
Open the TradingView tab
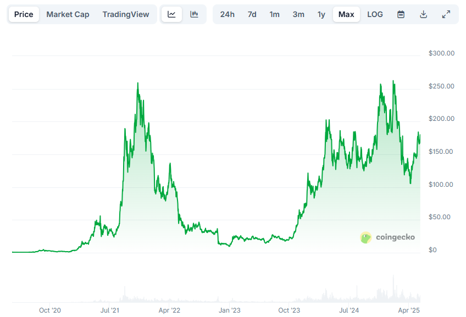pos(125,14)
